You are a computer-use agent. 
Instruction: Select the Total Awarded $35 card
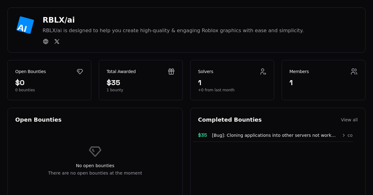(x=141, y=80)
